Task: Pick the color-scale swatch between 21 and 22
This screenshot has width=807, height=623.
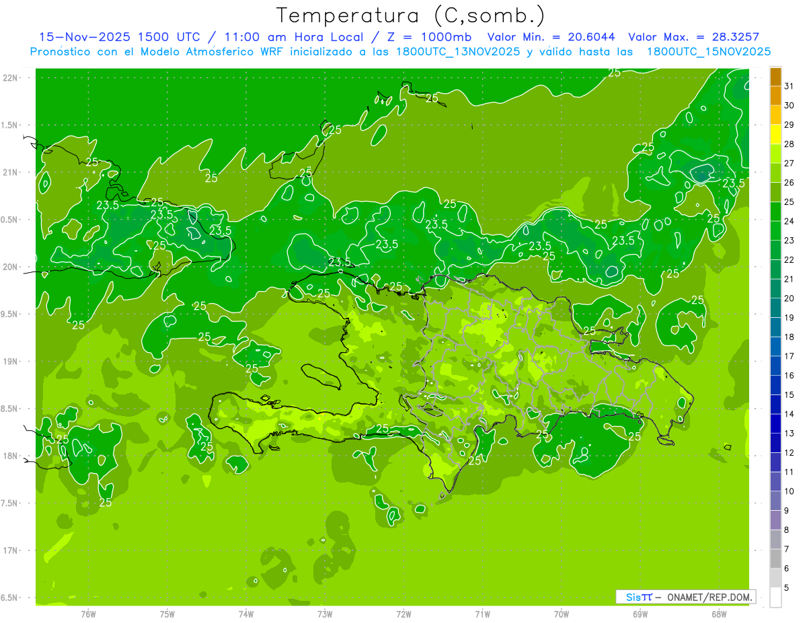Action: point(775,269)
